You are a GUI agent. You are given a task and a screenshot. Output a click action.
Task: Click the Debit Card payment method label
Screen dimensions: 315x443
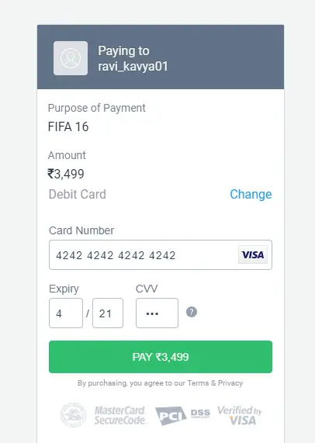[78, 195]
